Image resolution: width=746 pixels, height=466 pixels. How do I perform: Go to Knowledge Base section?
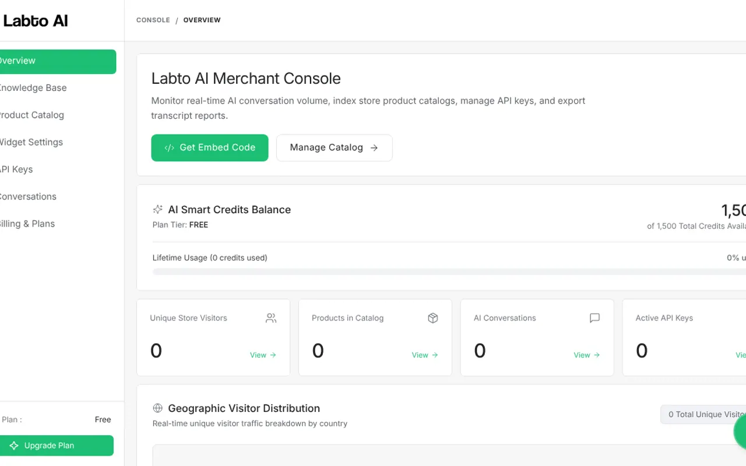(33, 88)
